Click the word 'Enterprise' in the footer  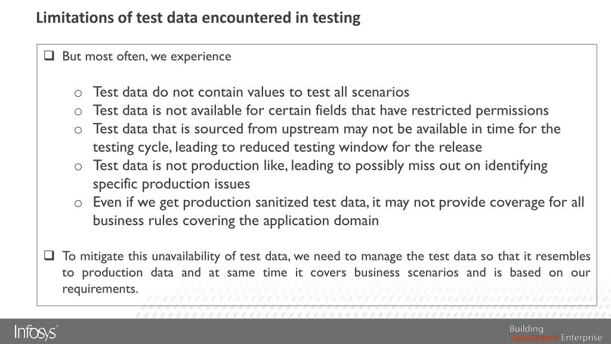(581, 338)
